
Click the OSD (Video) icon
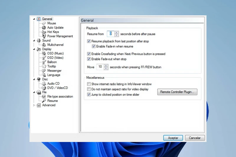click(44, 58)
